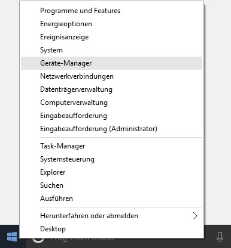This screenshot has height=248, width=231.
Task: Start the plain Eingabeaufforderung entry
Action: (111, 116)
